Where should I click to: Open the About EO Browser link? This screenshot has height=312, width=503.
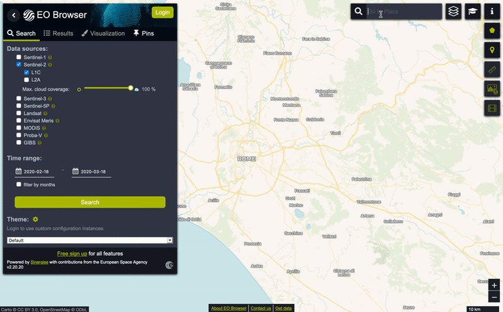click(x=229, y=308)
